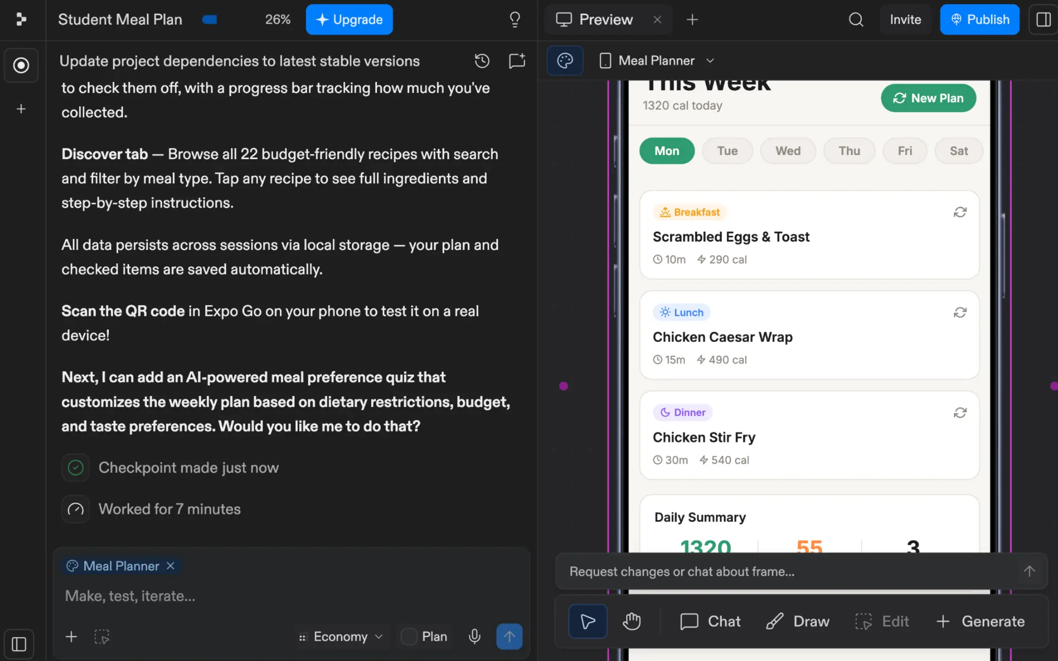Attach file with plus icon in chat box
The image size is (1058, 661).
[x=71, y=637]
